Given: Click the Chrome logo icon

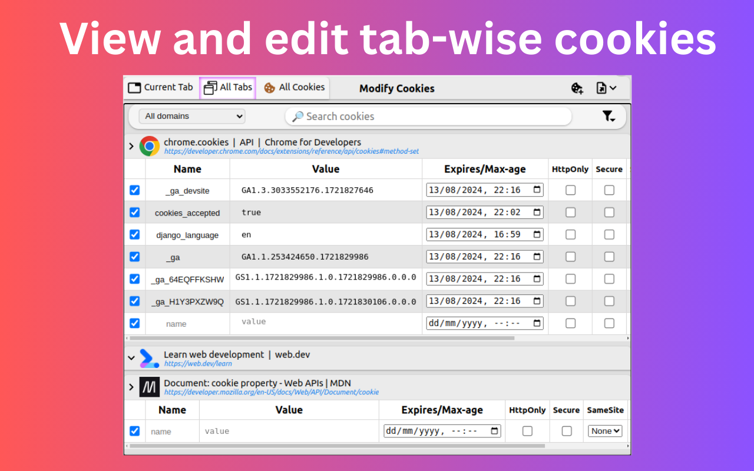Looking at the screenshot, I should [x=150, y=146].
